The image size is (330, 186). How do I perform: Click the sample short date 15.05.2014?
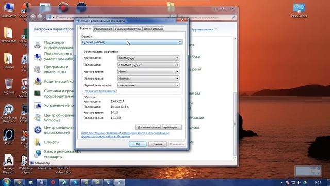pyautogui.click(x=118, y=101)
